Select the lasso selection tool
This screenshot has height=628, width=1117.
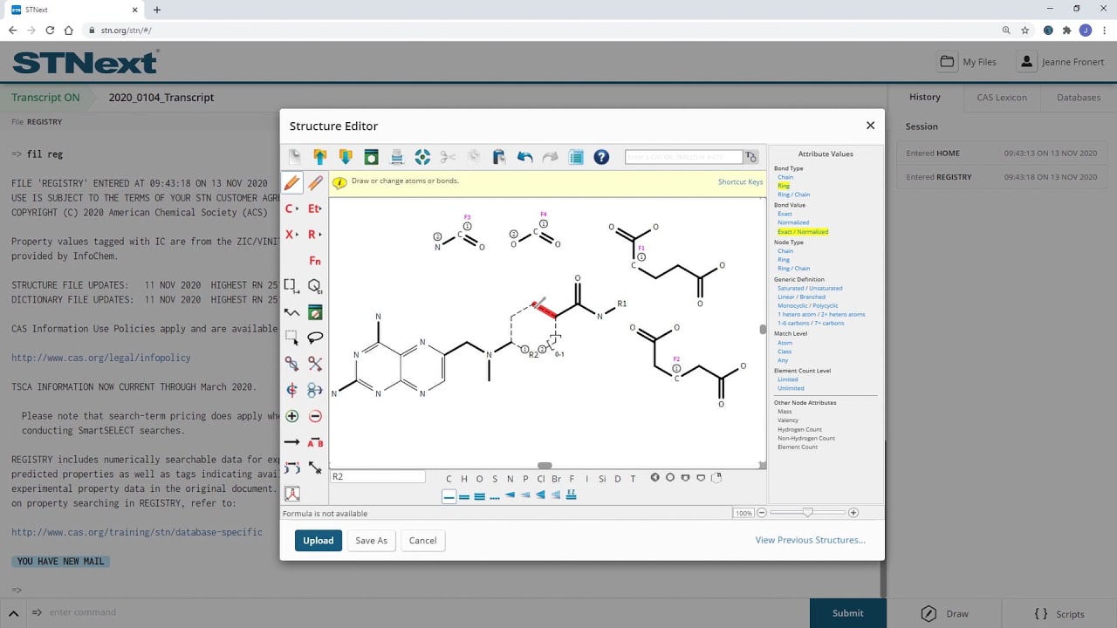click(315, 338)
